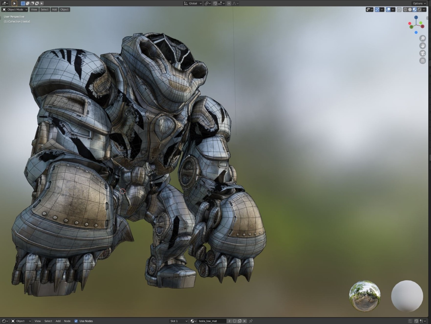Open the editor type menu in the header
Viewport: 431px width, 324px height.
(5, 3)
